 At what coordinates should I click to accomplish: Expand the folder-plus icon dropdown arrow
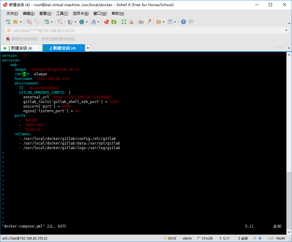pos(164,22)
